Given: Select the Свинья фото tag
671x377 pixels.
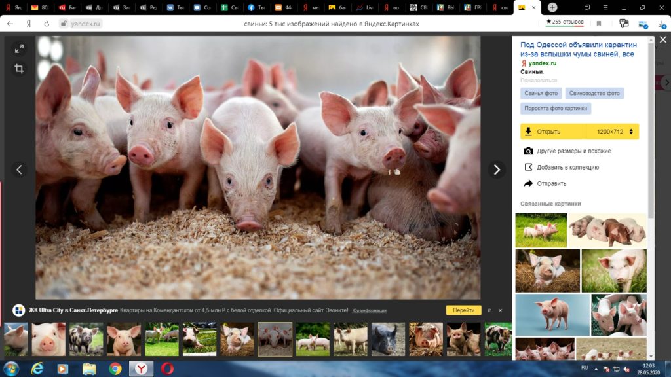Looking at the screenshot, I should [541, 94].
